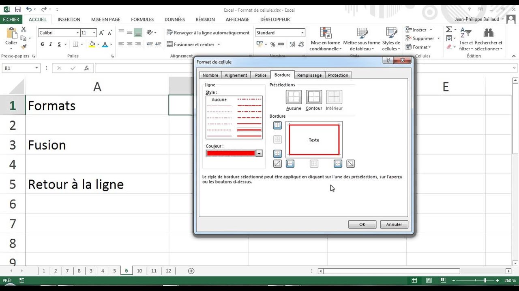The height and width of the screenshot is (291, 519).
Task: Click the font color A icon
Action: (105, 44)
